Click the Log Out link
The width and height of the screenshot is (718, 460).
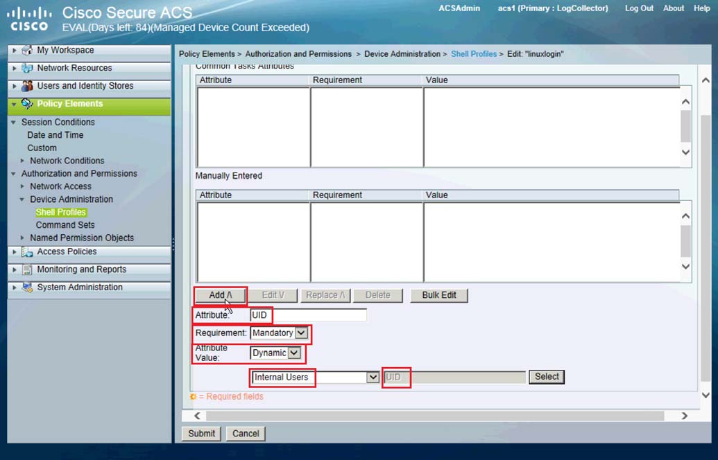pyautogui.click(x=639, y=8)
